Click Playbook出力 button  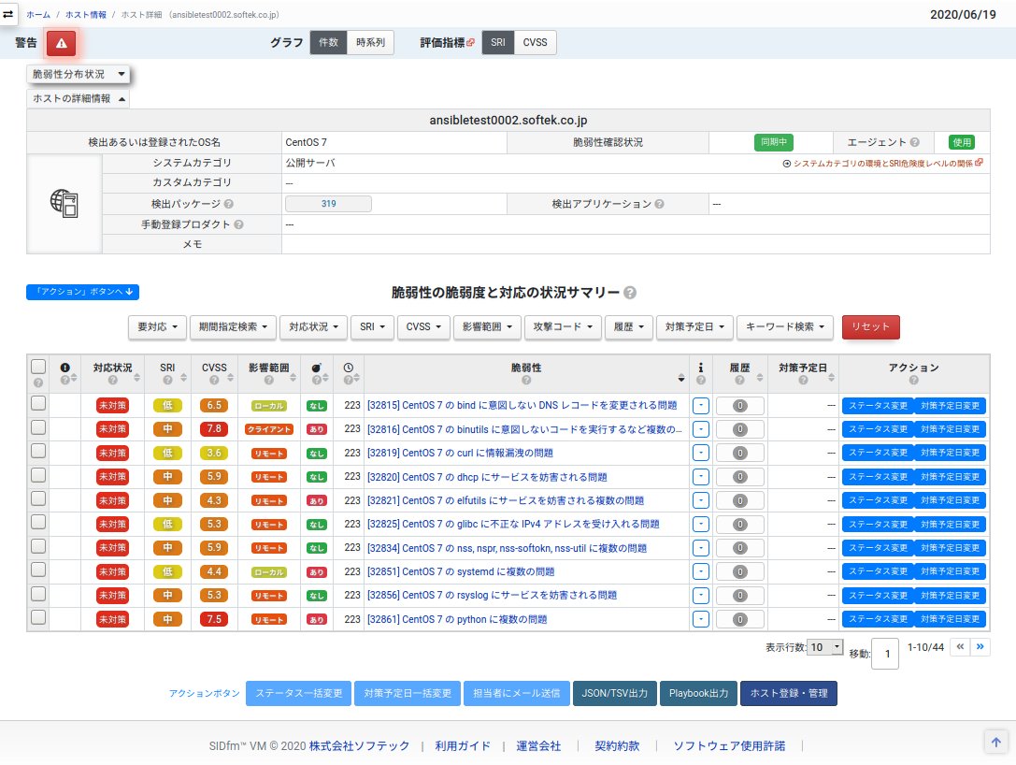[x=698, y=693]
